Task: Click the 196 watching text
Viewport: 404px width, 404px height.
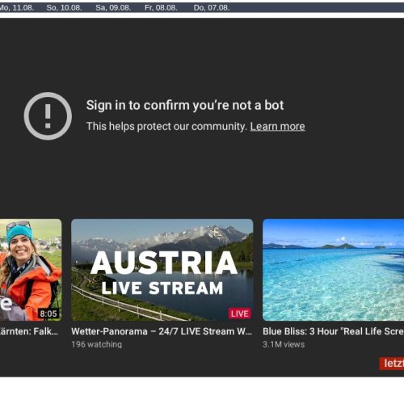Action: point(97,344)
